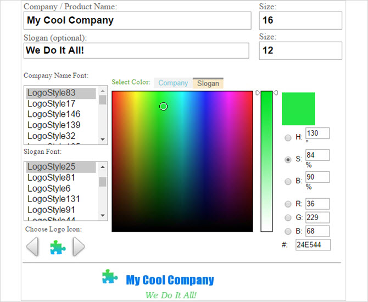
Task: Click the Slogan Font list up arrow
Action: (x=103, y=167)
